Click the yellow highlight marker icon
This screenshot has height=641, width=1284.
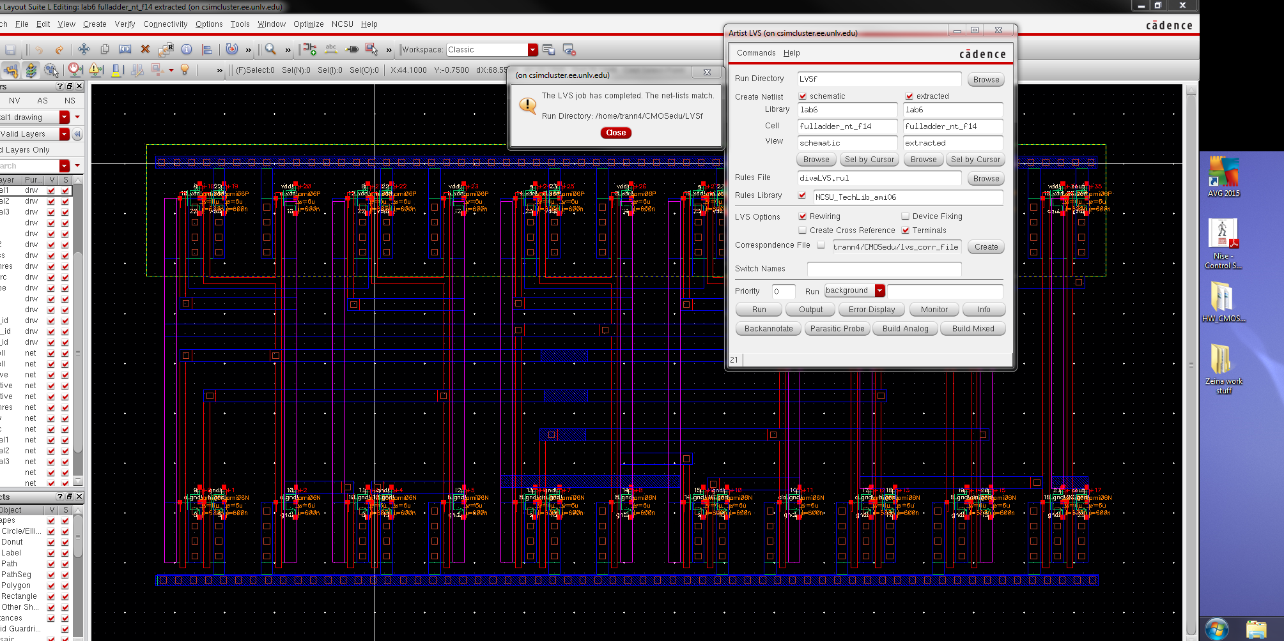[x=116, y=70]
